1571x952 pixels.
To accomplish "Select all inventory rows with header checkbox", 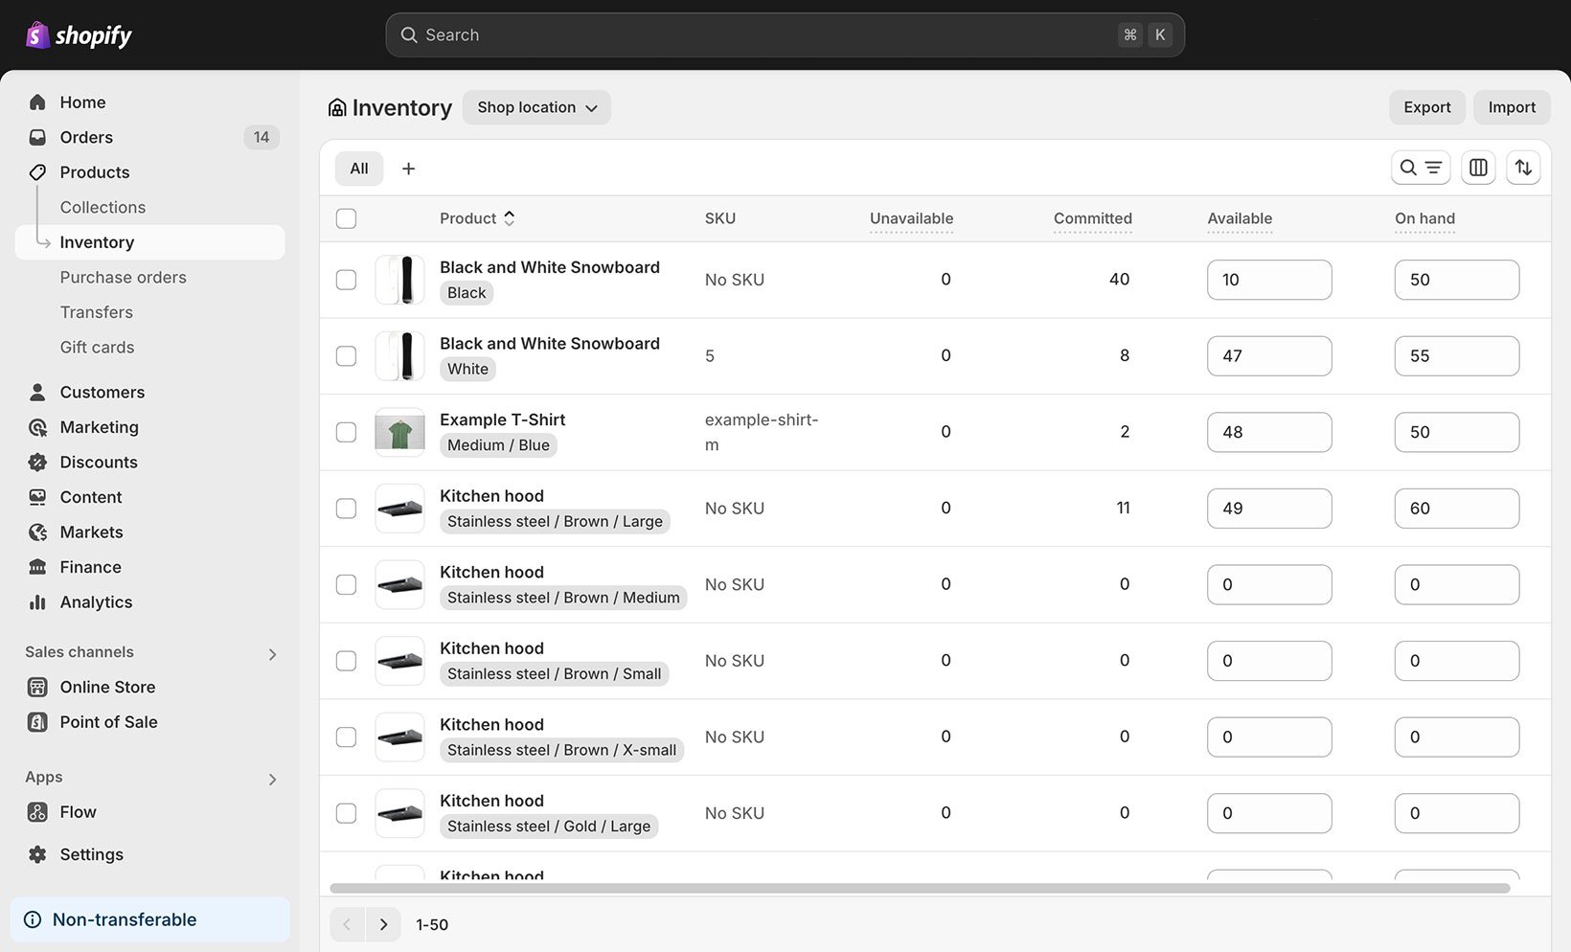I will click(x=346, y=218).
